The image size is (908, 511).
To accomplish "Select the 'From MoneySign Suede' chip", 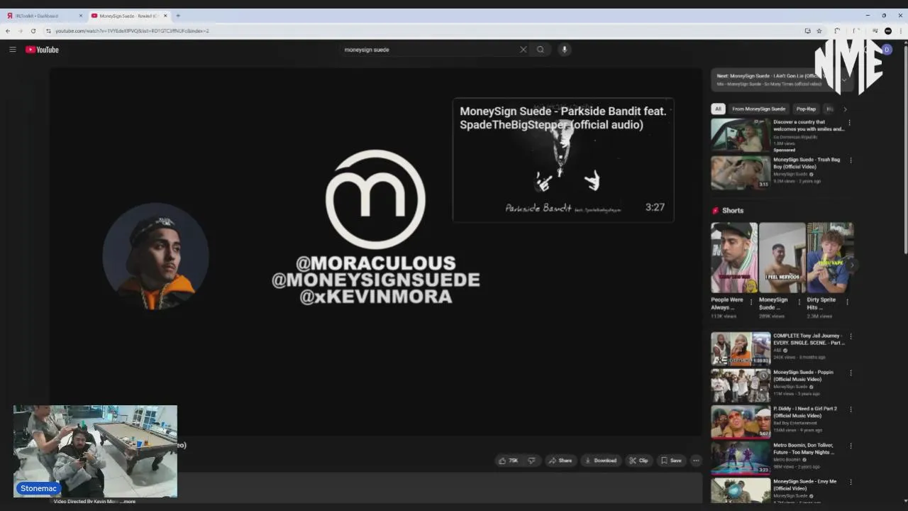I will [758, 109].
